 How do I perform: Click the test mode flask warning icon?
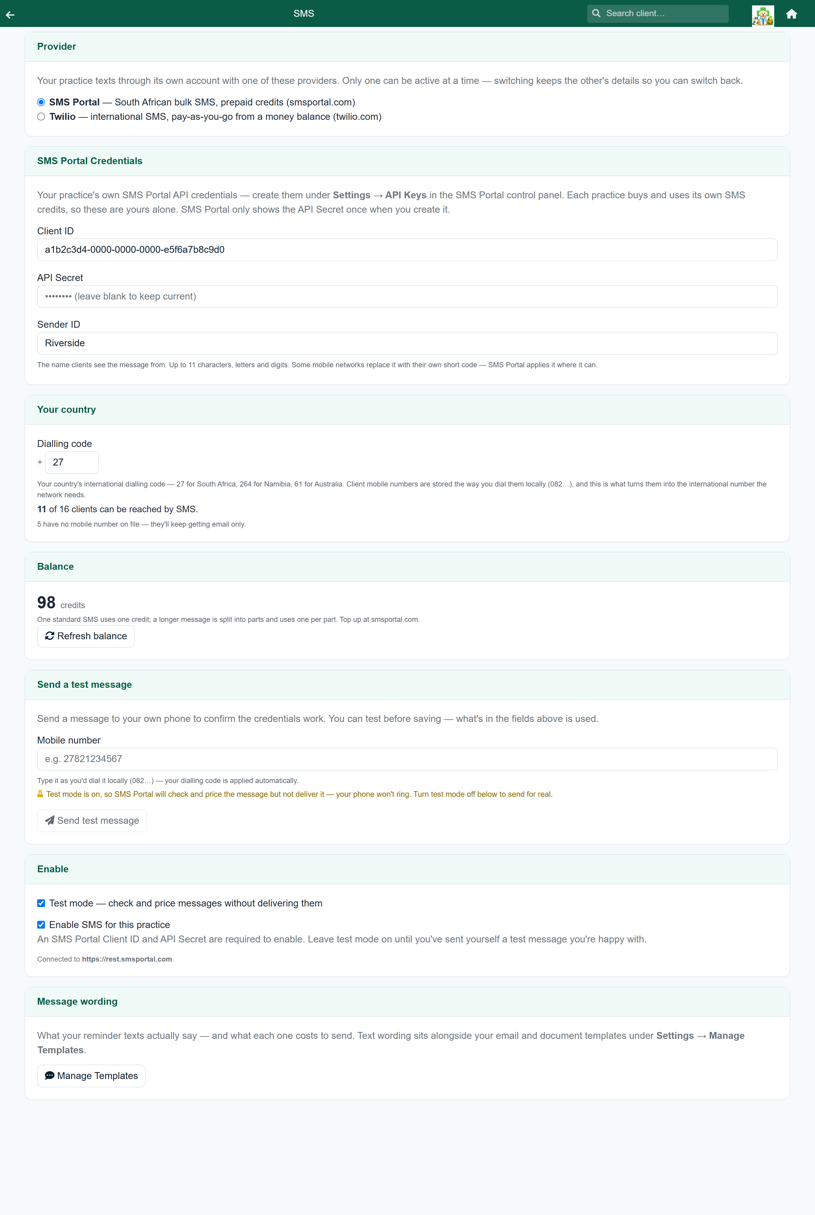coord(40,794)
